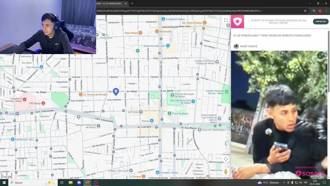Select McDonald's marker on map
The height and width of the screenshot is (186, 330).
pyautogui.click(x=157, y=32)
